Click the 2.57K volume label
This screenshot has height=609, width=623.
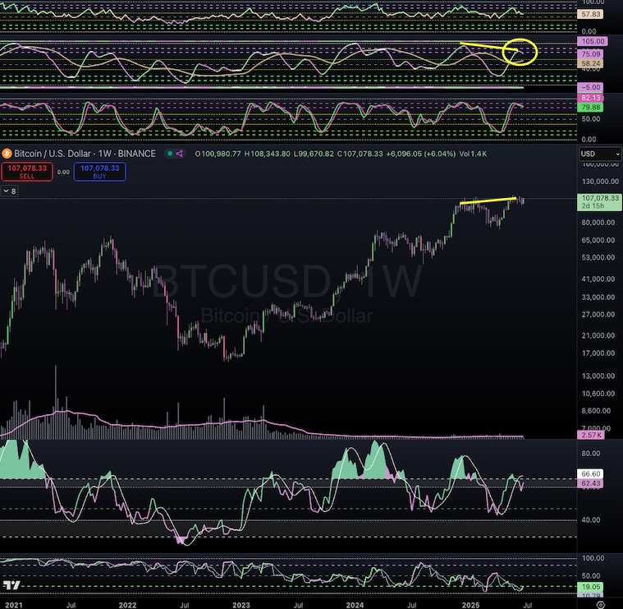click(591, 435)
